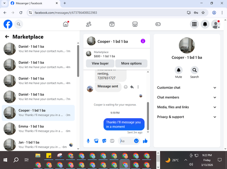Choose a GIF from the composer
This screenshot has height=169, width=227.
click(x=112, y=141)
